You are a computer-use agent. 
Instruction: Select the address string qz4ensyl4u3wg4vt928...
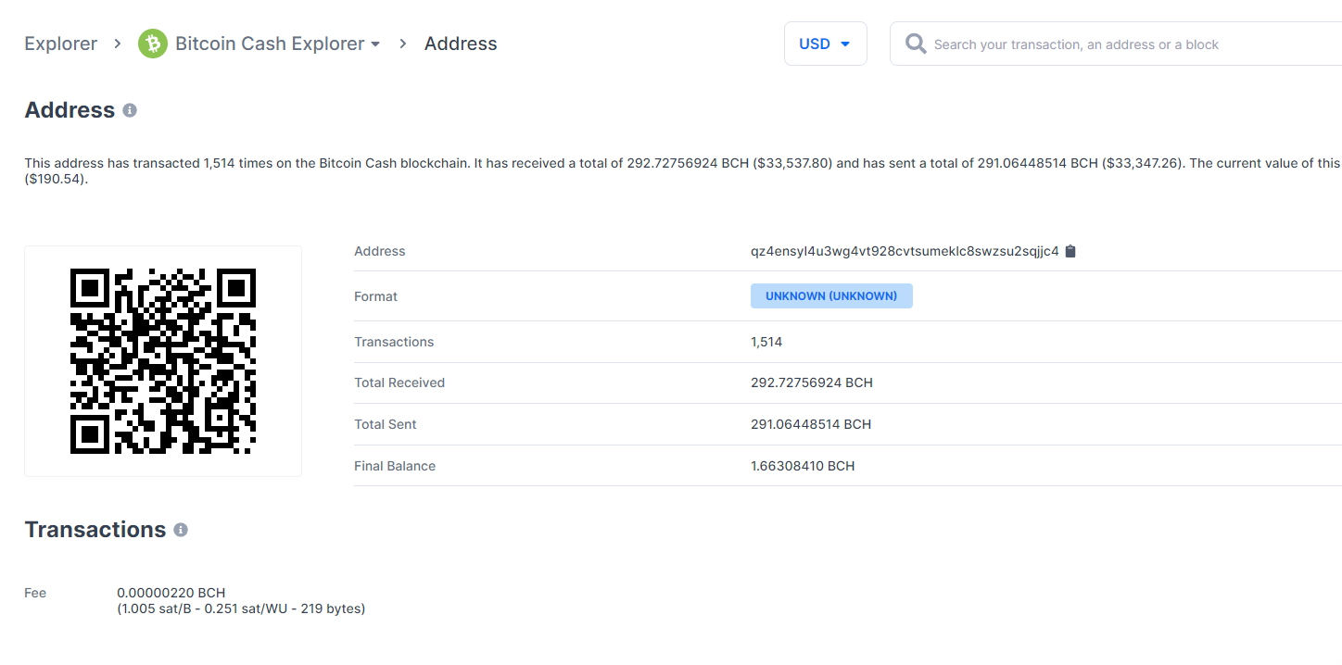(905, 251)
